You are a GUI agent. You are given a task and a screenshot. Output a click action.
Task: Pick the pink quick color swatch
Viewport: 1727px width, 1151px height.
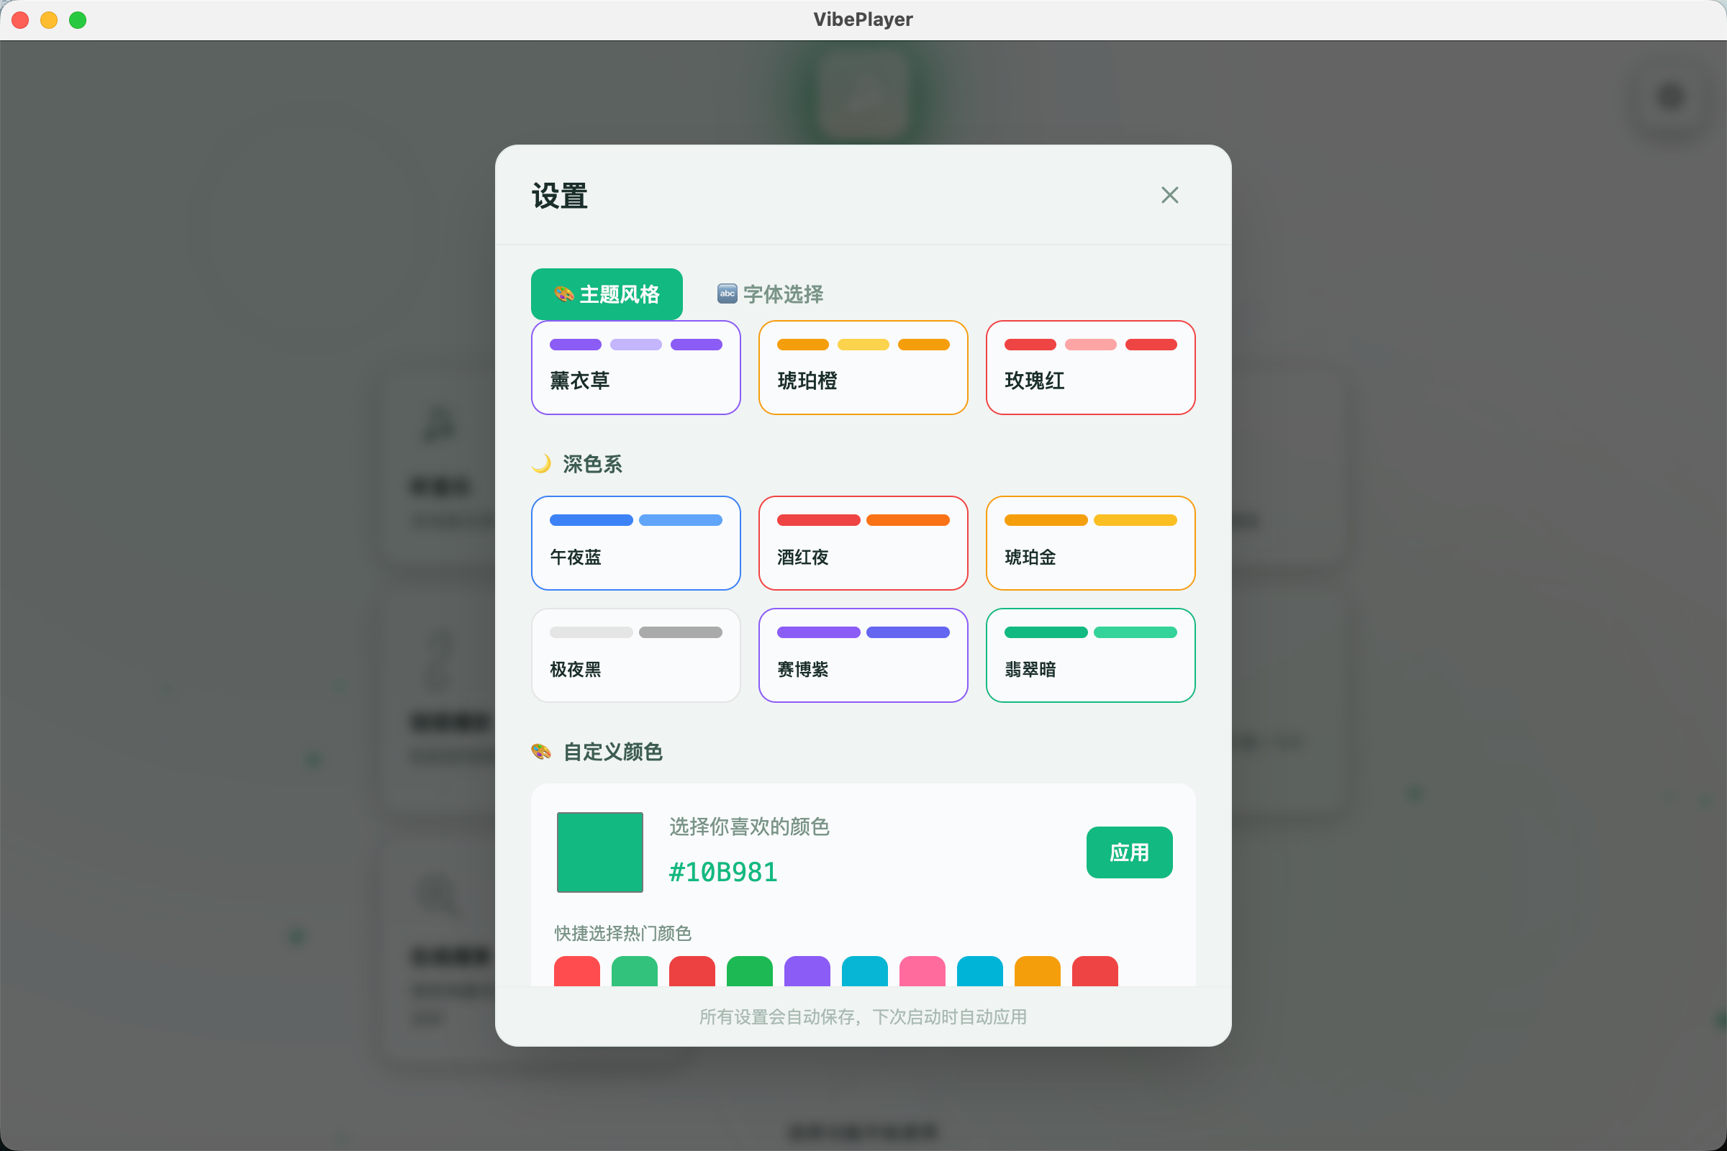(x=923, y=971)
